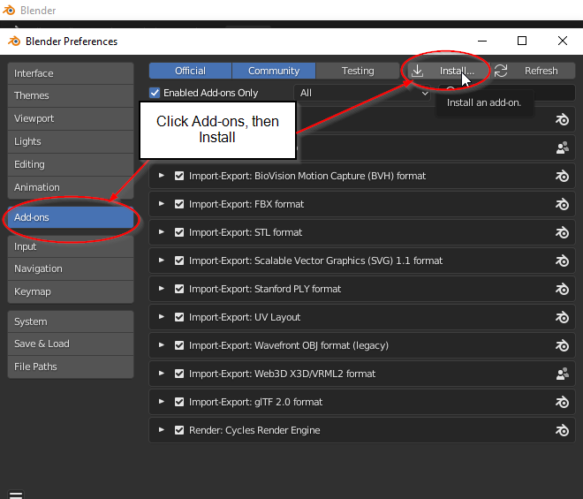Screen dimensions: 583x499
Task: Click Blender logo icon on UV Layout row
Action: 562,317
